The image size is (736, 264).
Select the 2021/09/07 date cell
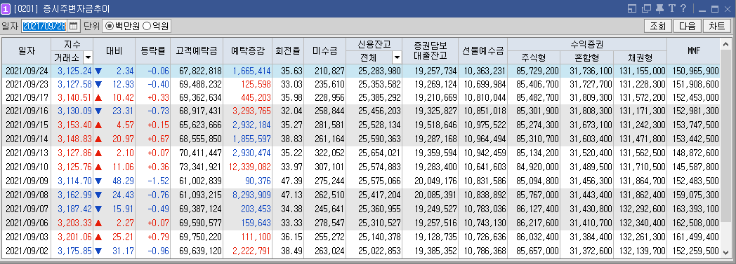tap(27, 209)
